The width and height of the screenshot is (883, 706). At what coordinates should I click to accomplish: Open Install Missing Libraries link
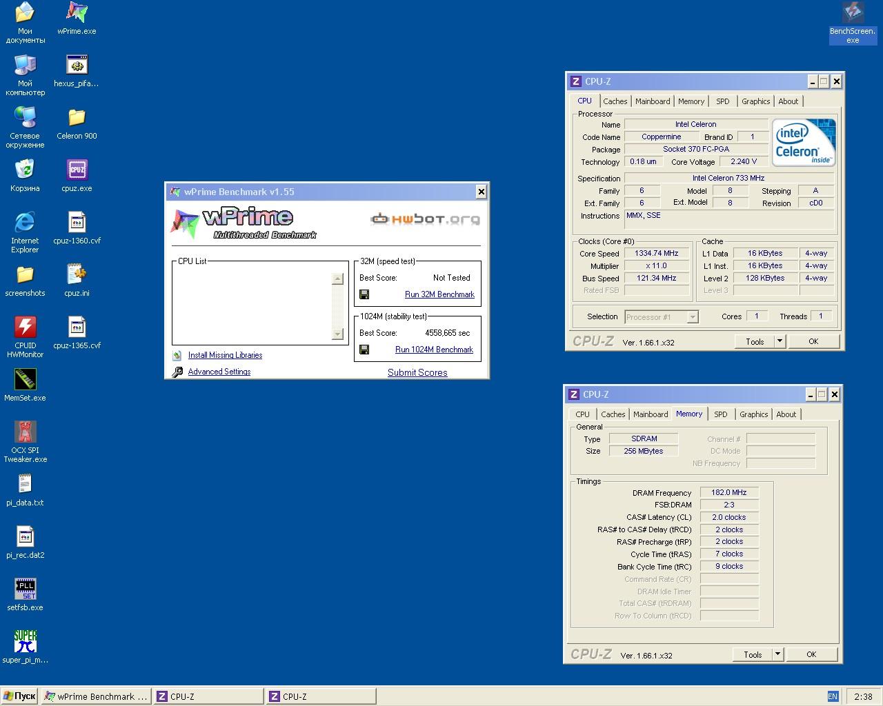pos(225,355)
